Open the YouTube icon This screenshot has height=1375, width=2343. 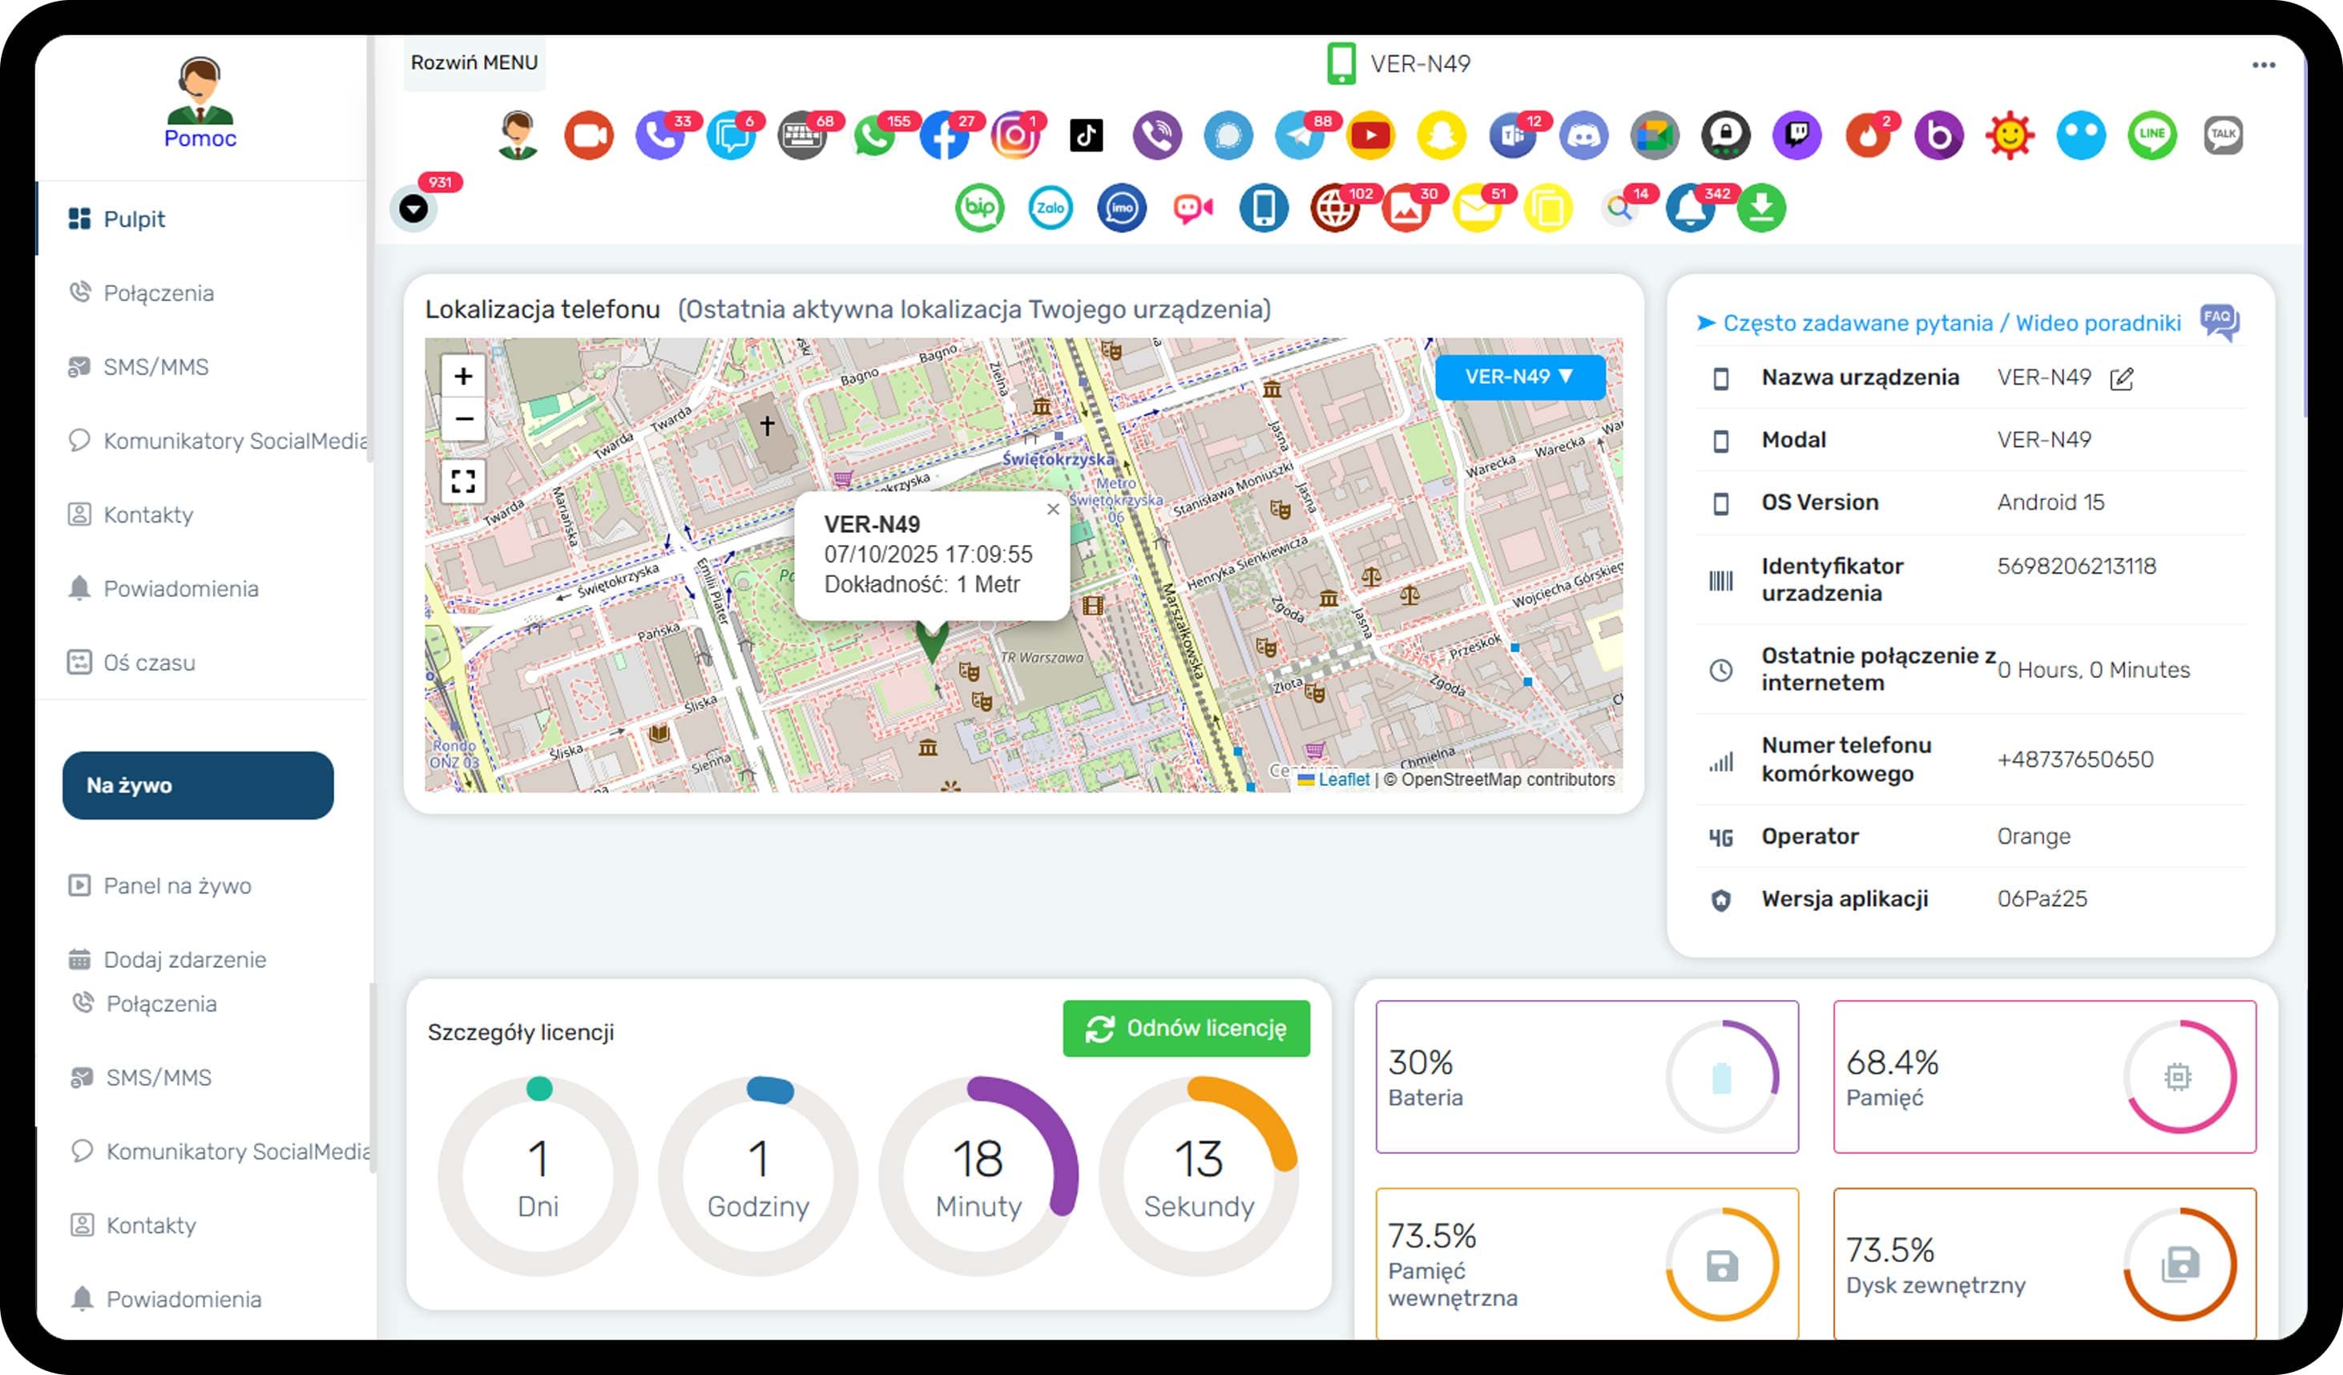click(1370, 137)
